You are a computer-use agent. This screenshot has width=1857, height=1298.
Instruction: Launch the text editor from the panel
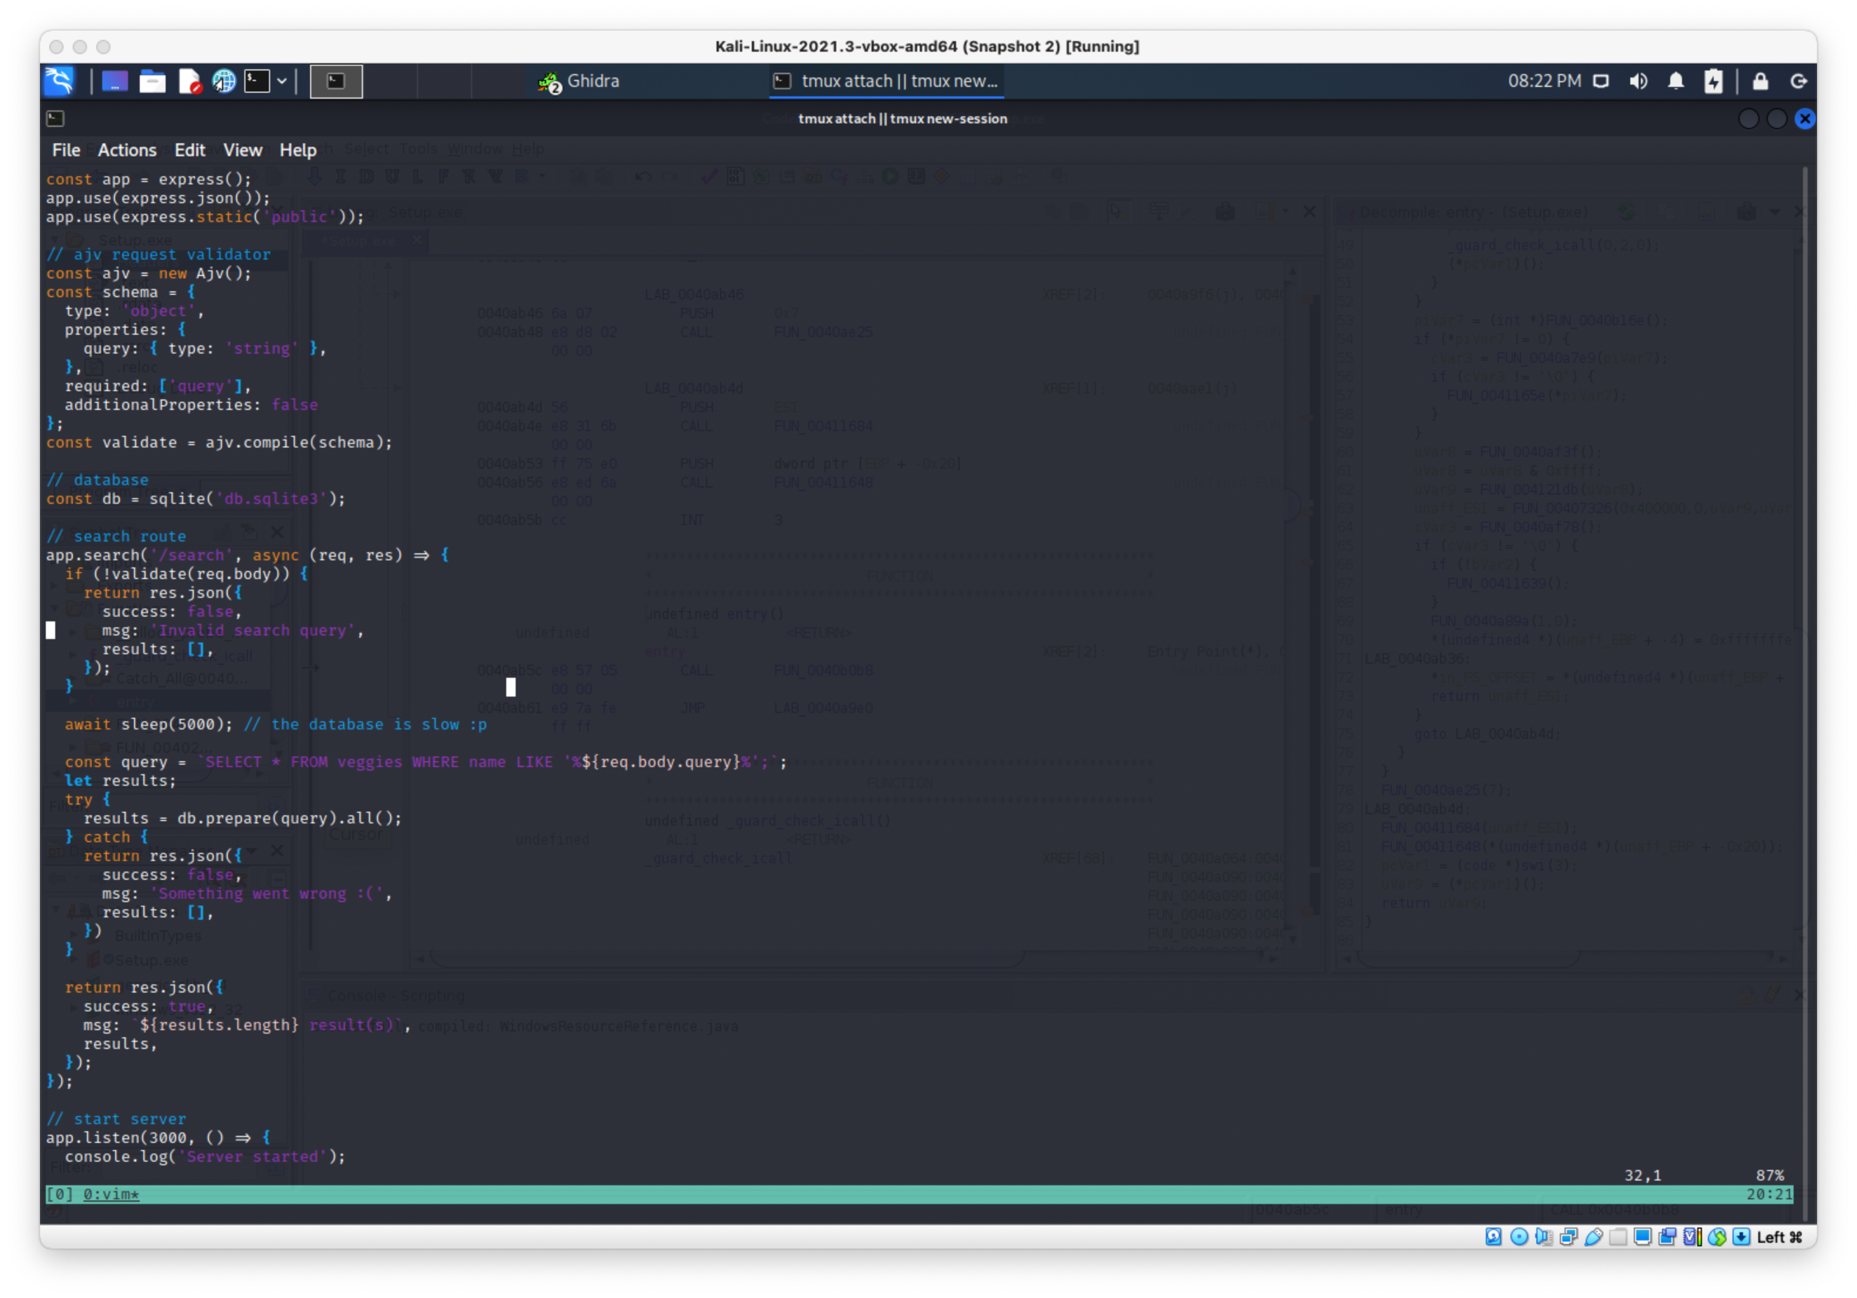click(189, 81)
